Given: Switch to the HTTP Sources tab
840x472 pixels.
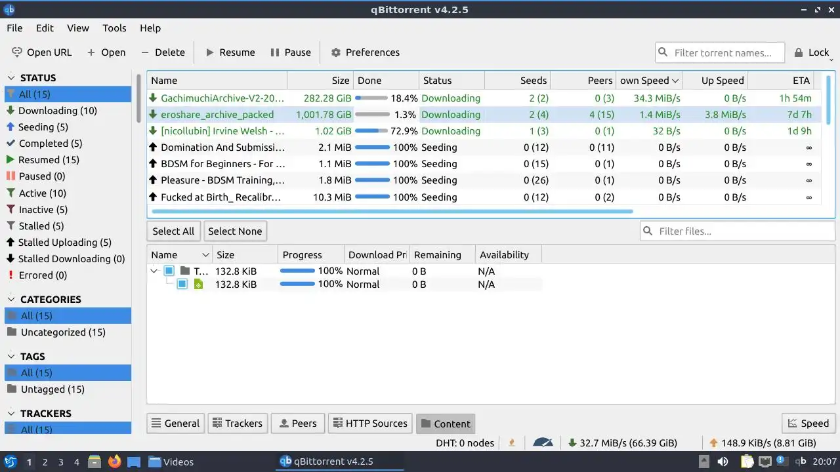Looking at the screenshot, I should pos(370,423).
